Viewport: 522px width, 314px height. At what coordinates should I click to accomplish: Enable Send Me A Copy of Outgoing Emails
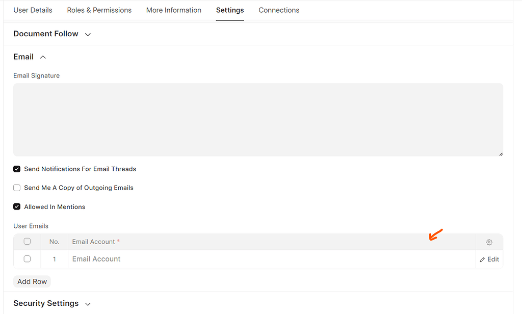(17, 188)
